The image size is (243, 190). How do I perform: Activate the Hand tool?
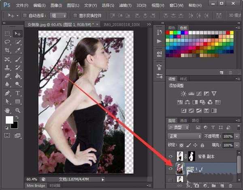tap(7, 110)
